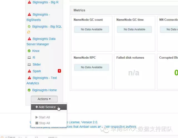Open the BigInsights - BigSheets service
Image resolution: width=178 pixels, height=138 pixels.
(x=38, y=17)
